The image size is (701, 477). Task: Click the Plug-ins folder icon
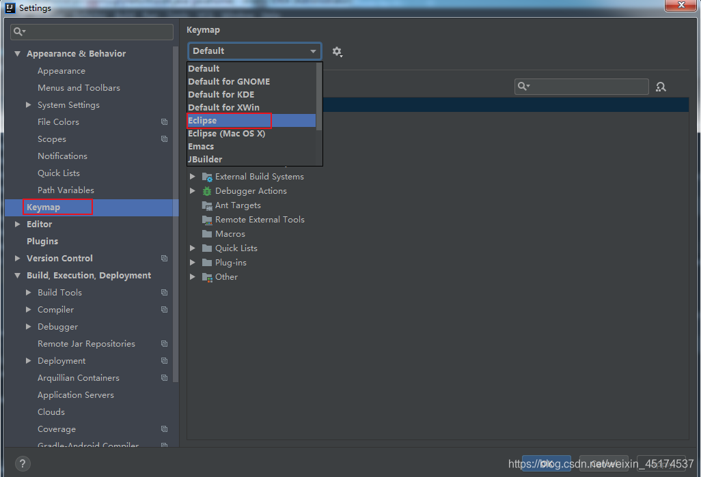pyautogui.click(x=207, y=263)
